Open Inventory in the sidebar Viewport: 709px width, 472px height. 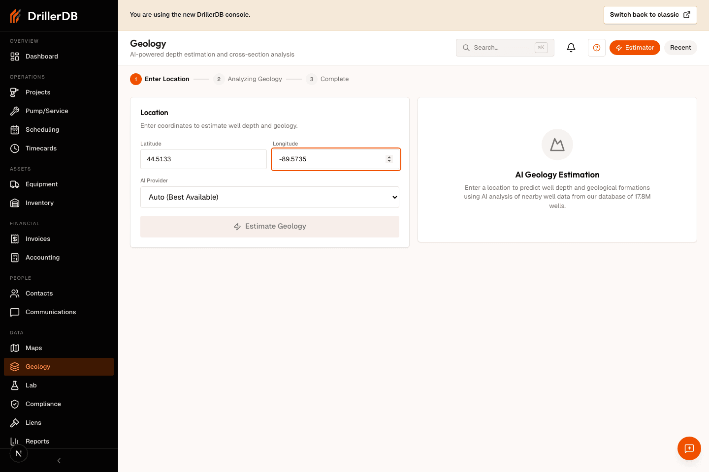tap(59, 203)
